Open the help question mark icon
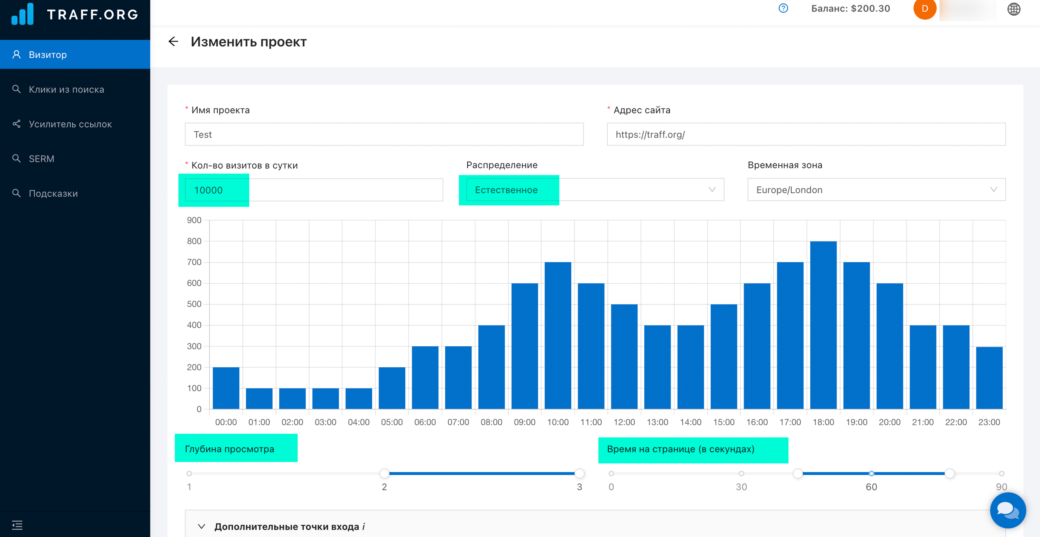 coord(783,8)
